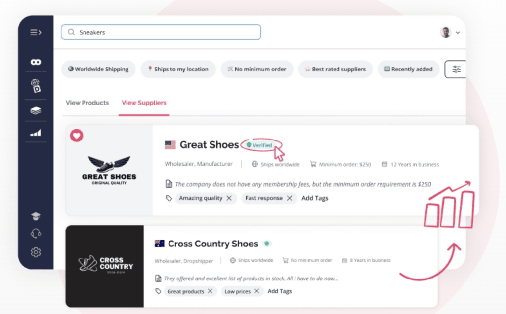Switch to the View Products tab
The width and height of the screenshot is (506, 314).
point(87,103)
